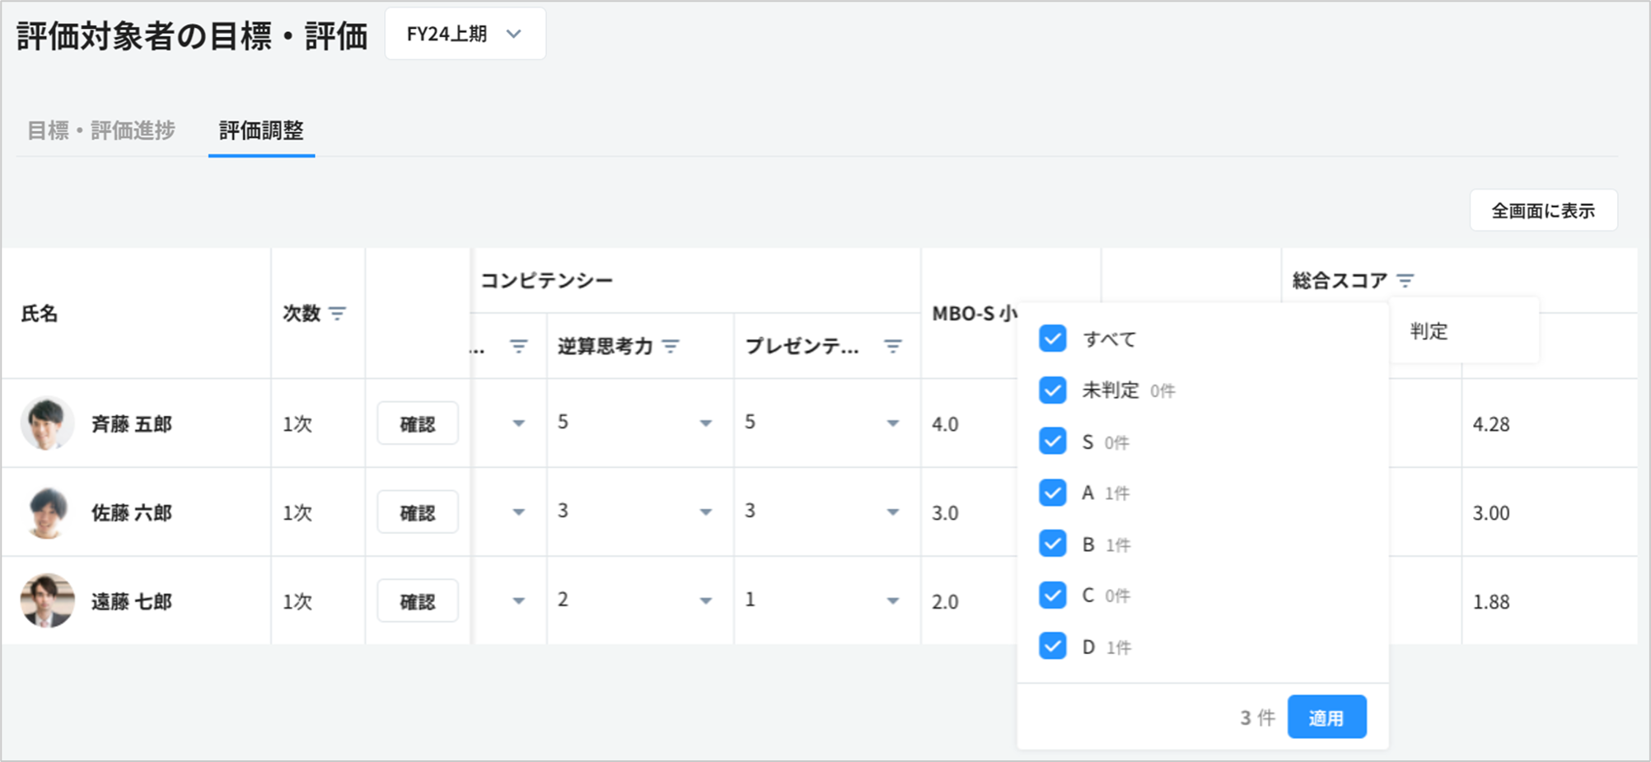Toggle the 未判定 checkbox
The image size is (1651, 762).
[1052, 390]
